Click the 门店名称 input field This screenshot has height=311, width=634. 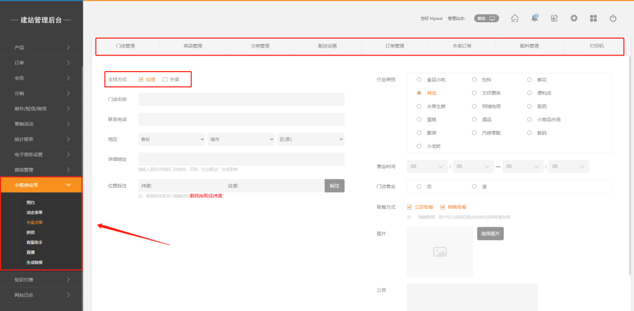pyautogui.click(x=241, y=99)
